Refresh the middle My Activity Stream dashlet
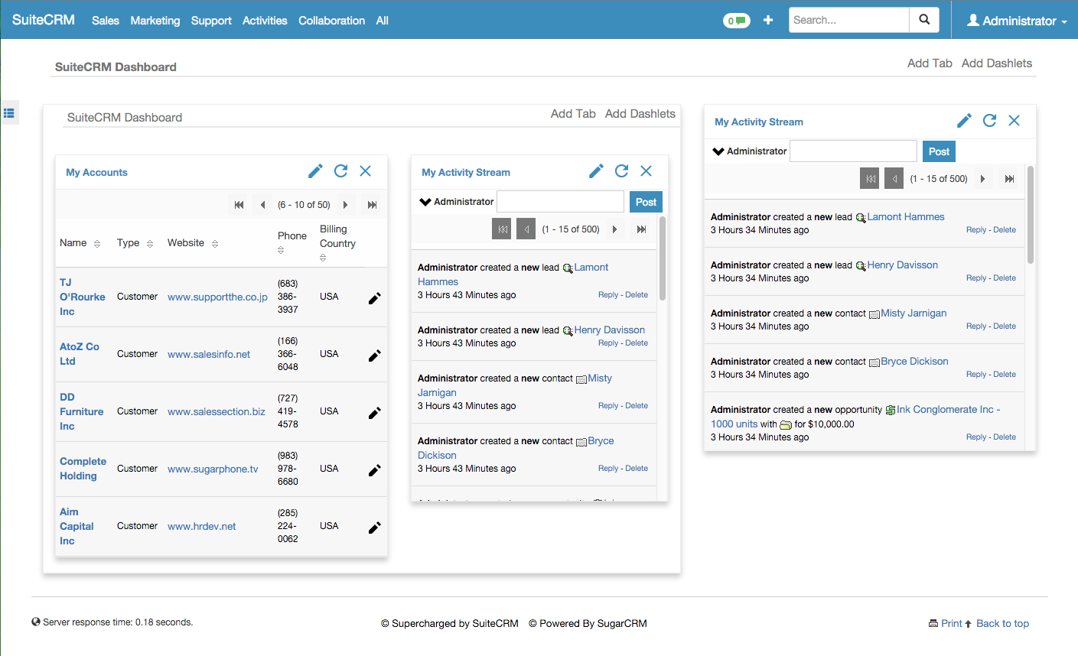The height and width of the screenshot is (656, 1078). [x=622, y=171]
